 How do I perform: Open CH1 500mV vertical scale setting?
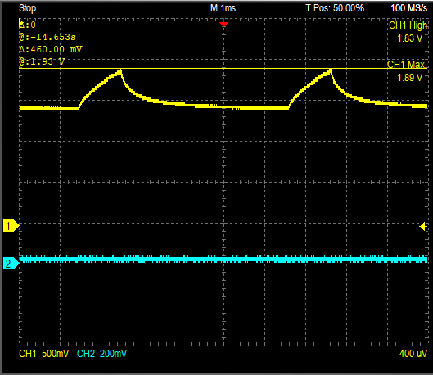(43, 354)
